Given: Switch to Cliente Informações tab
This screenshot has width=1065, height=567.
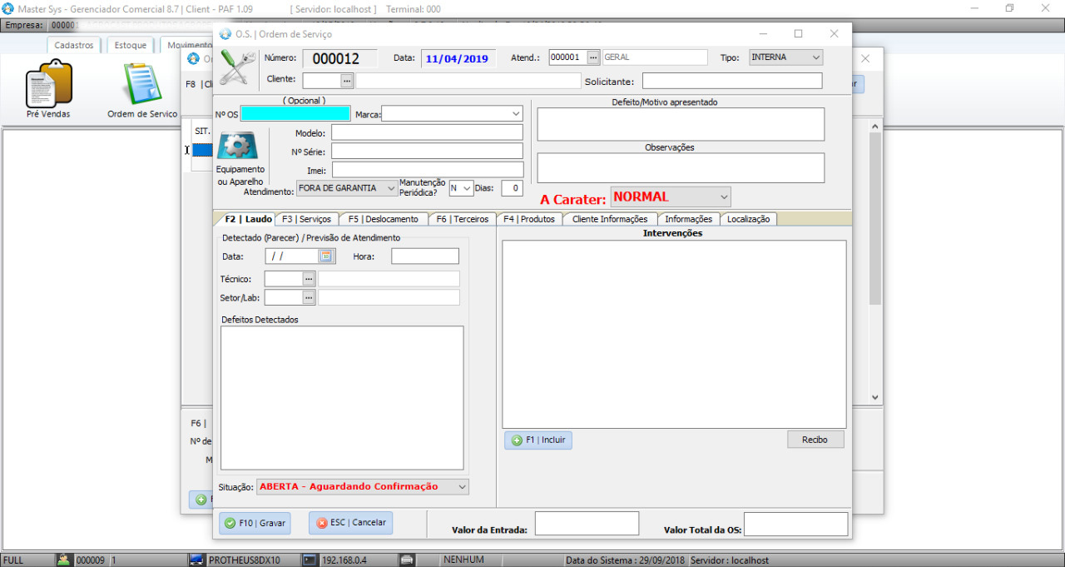Looking at the screenshot, I should coord(610,219).
